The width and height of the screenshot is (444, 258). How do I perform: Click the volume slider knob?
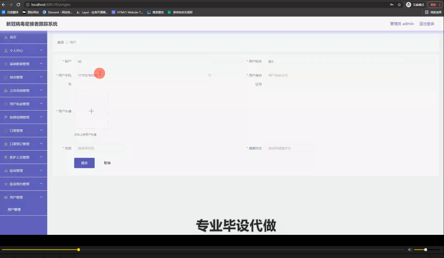(x=426, y=249)
